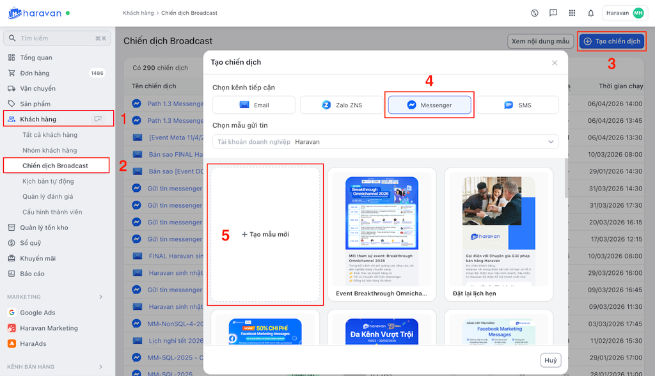Click the Tạo chiến dịch button
The width and height of the screenshot is (655, 376).
612,41
